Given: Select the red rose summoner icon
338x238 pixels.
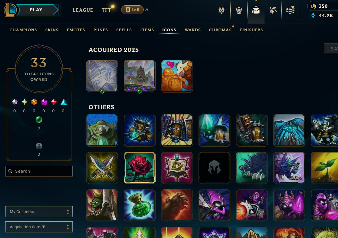Looking at the screenshot, I should coord(139,168).
